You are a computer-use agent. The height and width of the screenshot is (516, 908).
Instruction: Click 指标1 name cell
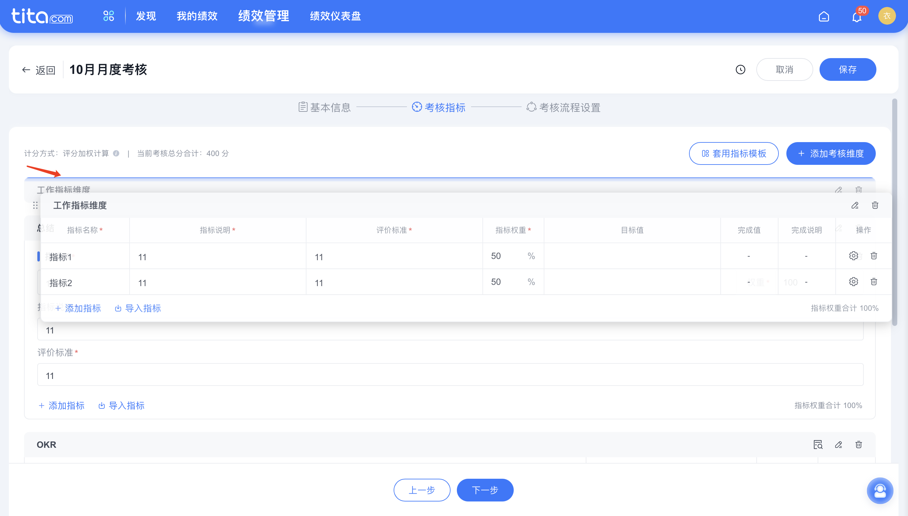(85, 256)
